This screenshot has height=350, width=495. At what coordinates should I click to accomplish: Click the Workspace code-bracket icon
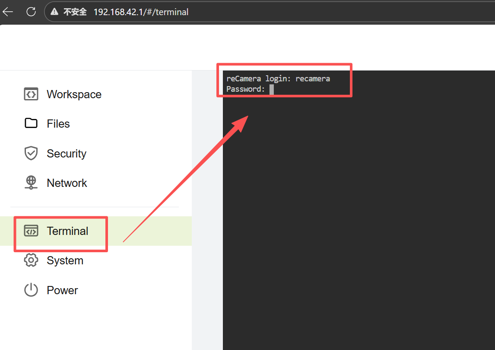pyautogui.click(x=31, y=94)
